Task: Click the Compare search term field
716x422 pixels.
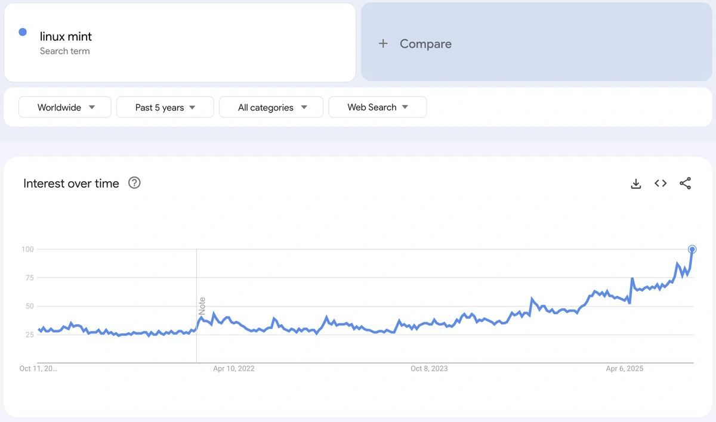Action: 425,43
